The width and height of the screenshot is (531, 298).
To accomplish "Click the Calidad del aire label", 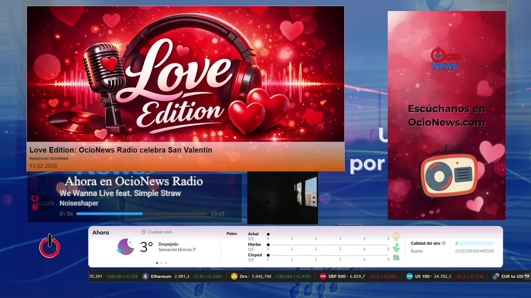I will click(426, 243).
